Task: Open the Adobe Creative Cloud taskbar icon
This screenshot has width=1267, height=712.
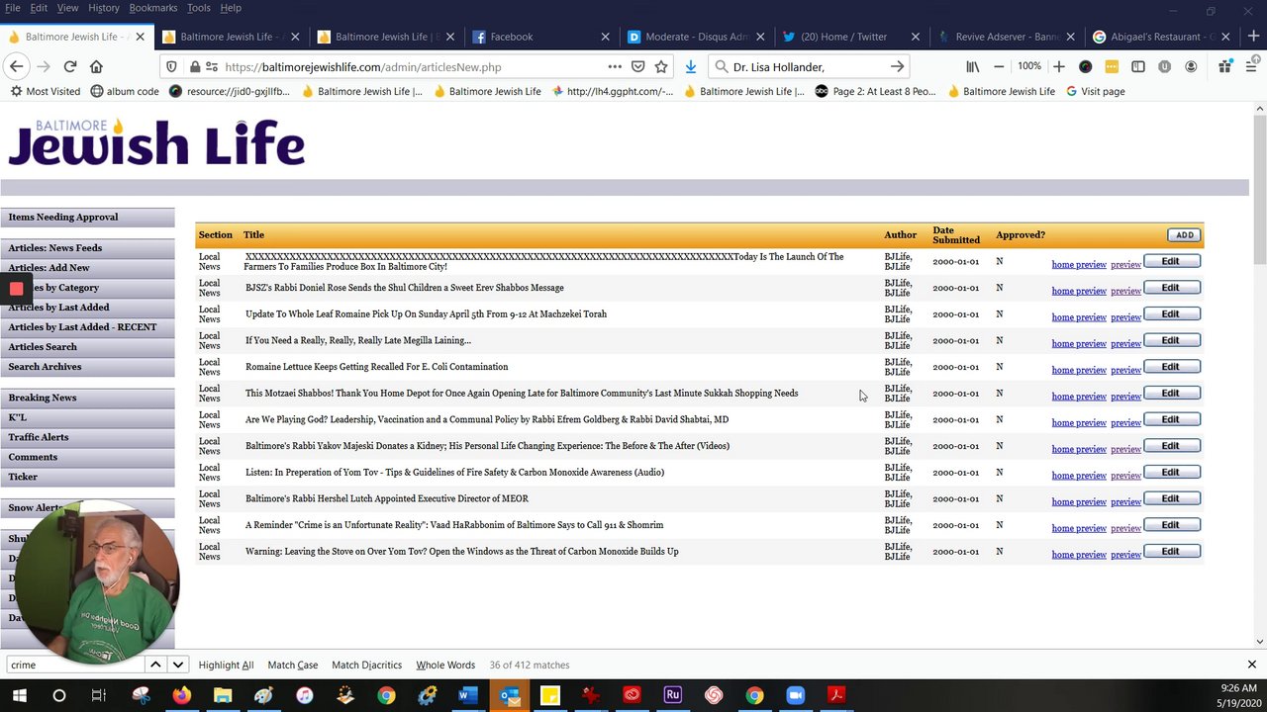Action: tap(632, 695)
